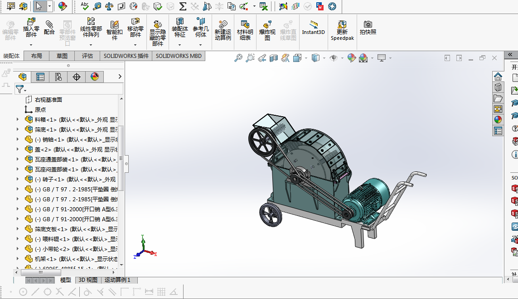Open the SOLIDWORKS Resources home icon
This screenshot has height=299, width=518.
pyautogui.click(x=498, y=76)
